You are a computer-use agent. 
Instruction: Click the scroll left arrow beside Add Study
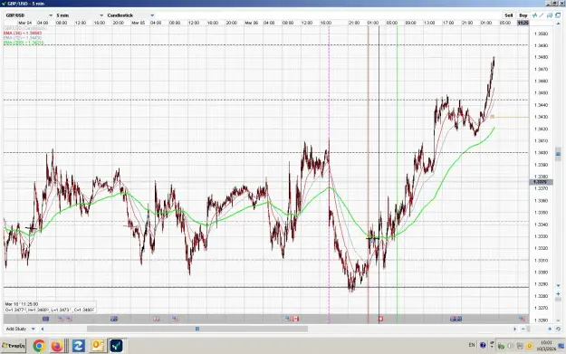point(43,329)
